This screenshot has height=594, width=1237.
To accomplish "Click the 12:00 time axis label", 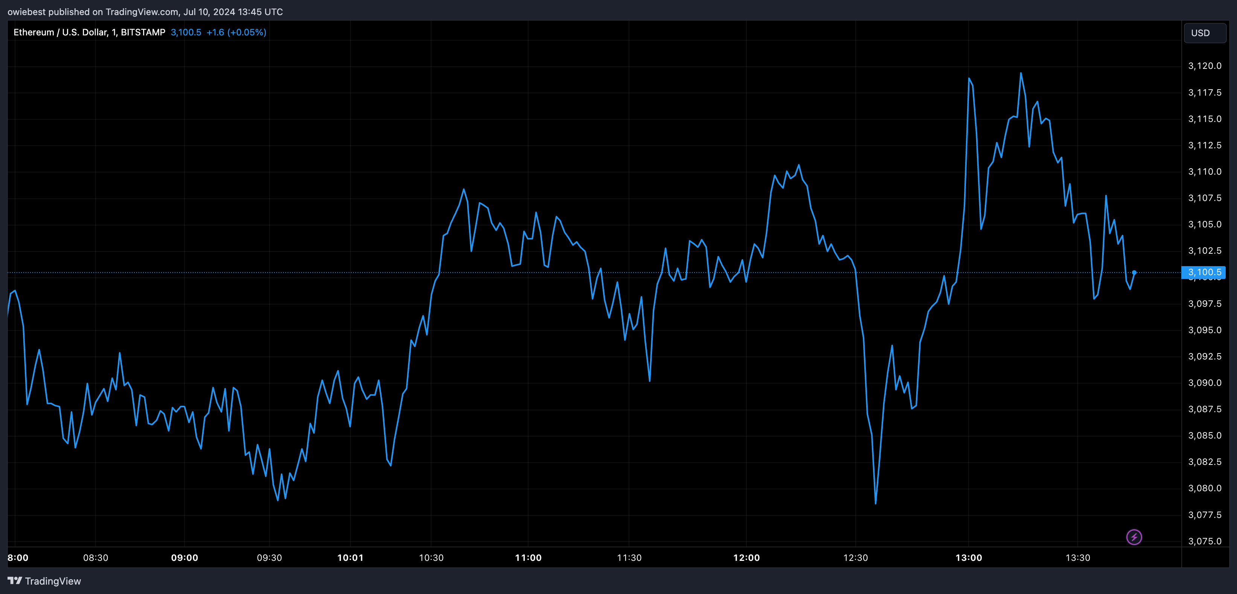I will coord(746,557).
